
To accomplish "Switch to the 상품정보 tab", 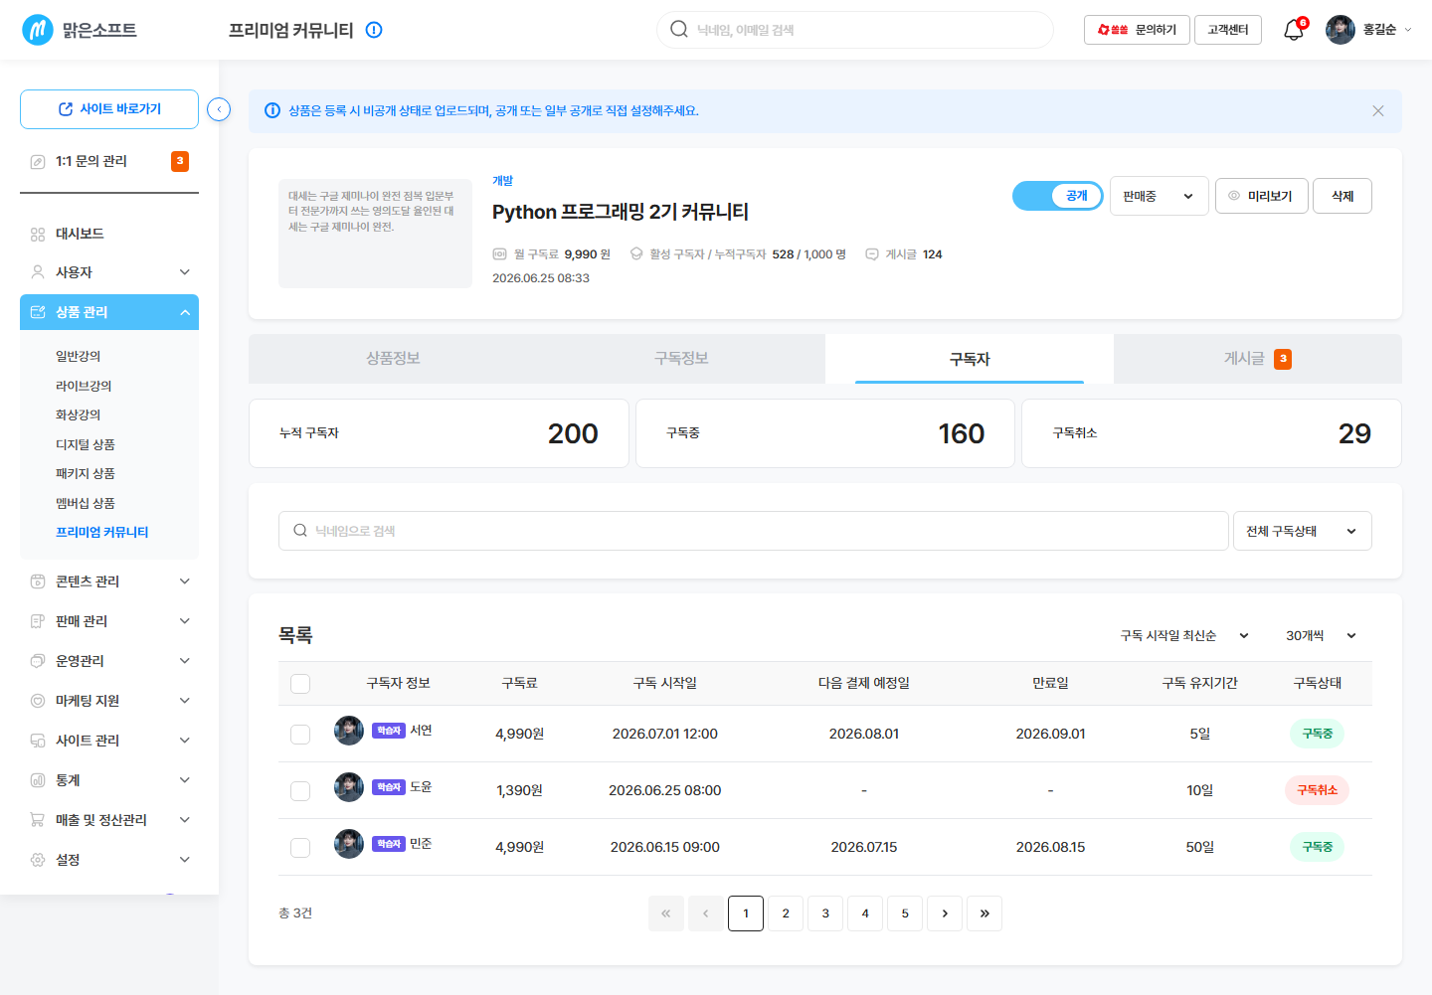I will click(393, 358).
